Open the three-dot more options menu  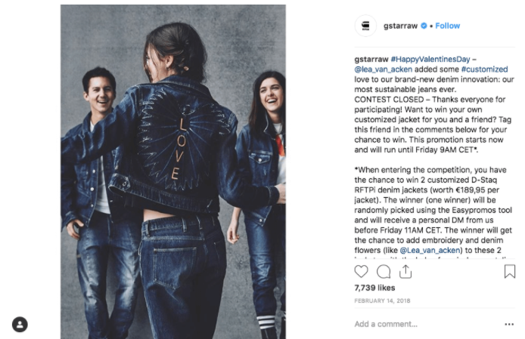coord(509,324)
